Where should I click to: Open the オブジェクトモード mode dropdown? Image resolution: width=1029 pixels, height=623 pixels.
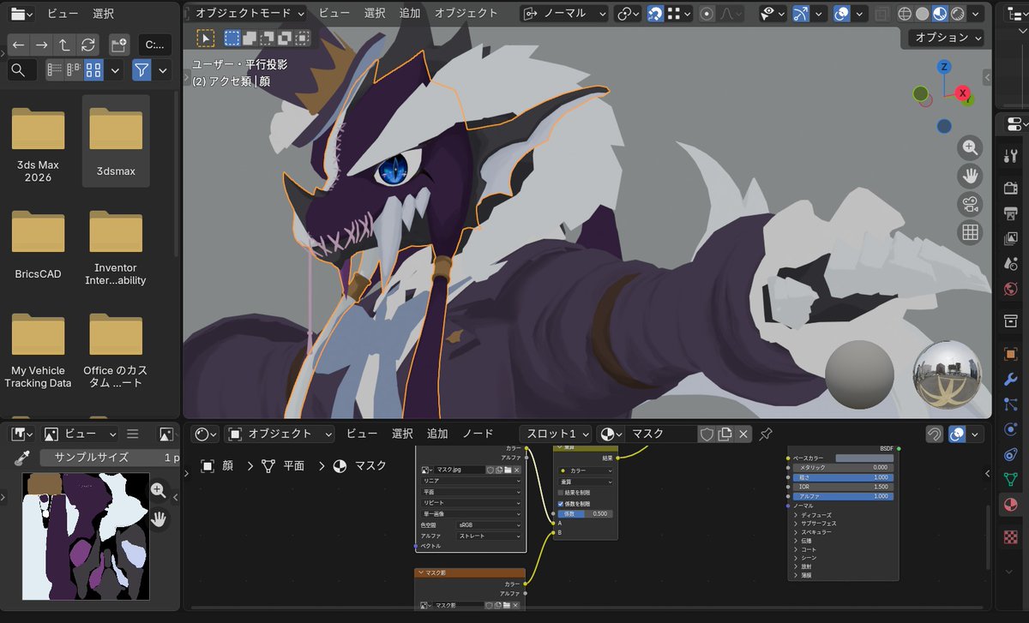point(250,14)
